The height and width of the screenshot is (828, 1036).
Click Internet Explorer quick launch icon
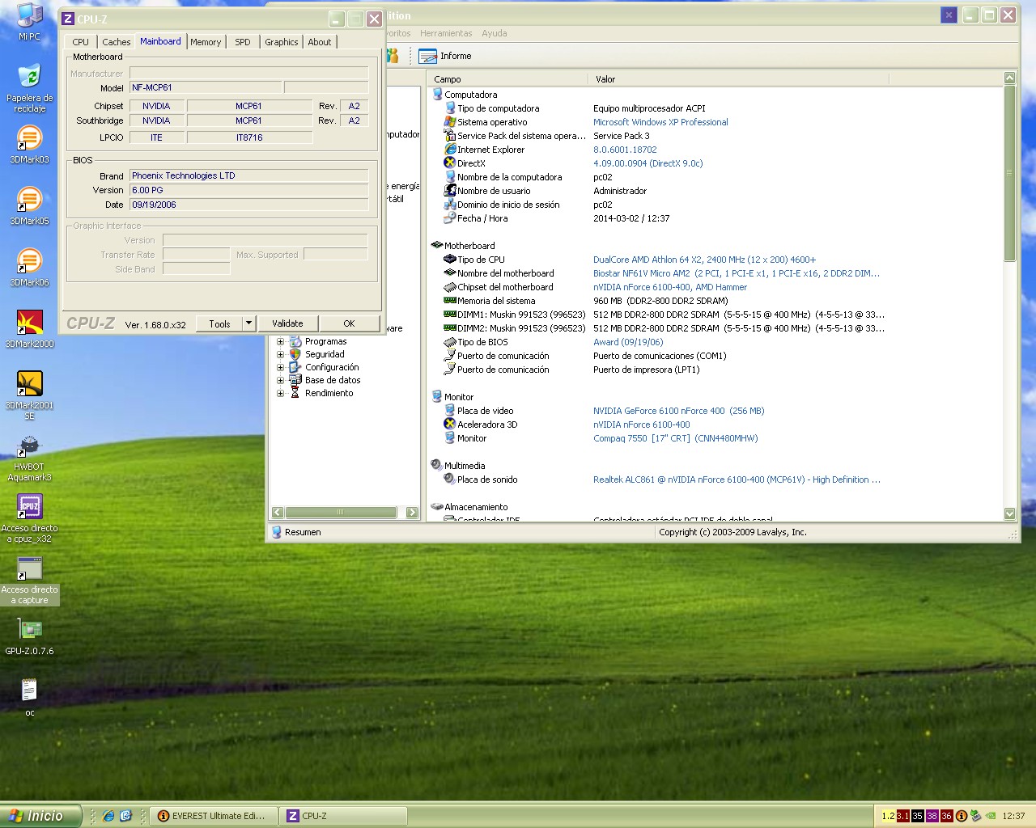[x=108, y=816]
